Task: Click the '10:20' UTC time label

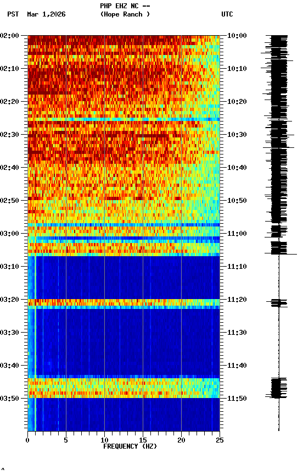Action: [x=237, y=102]
